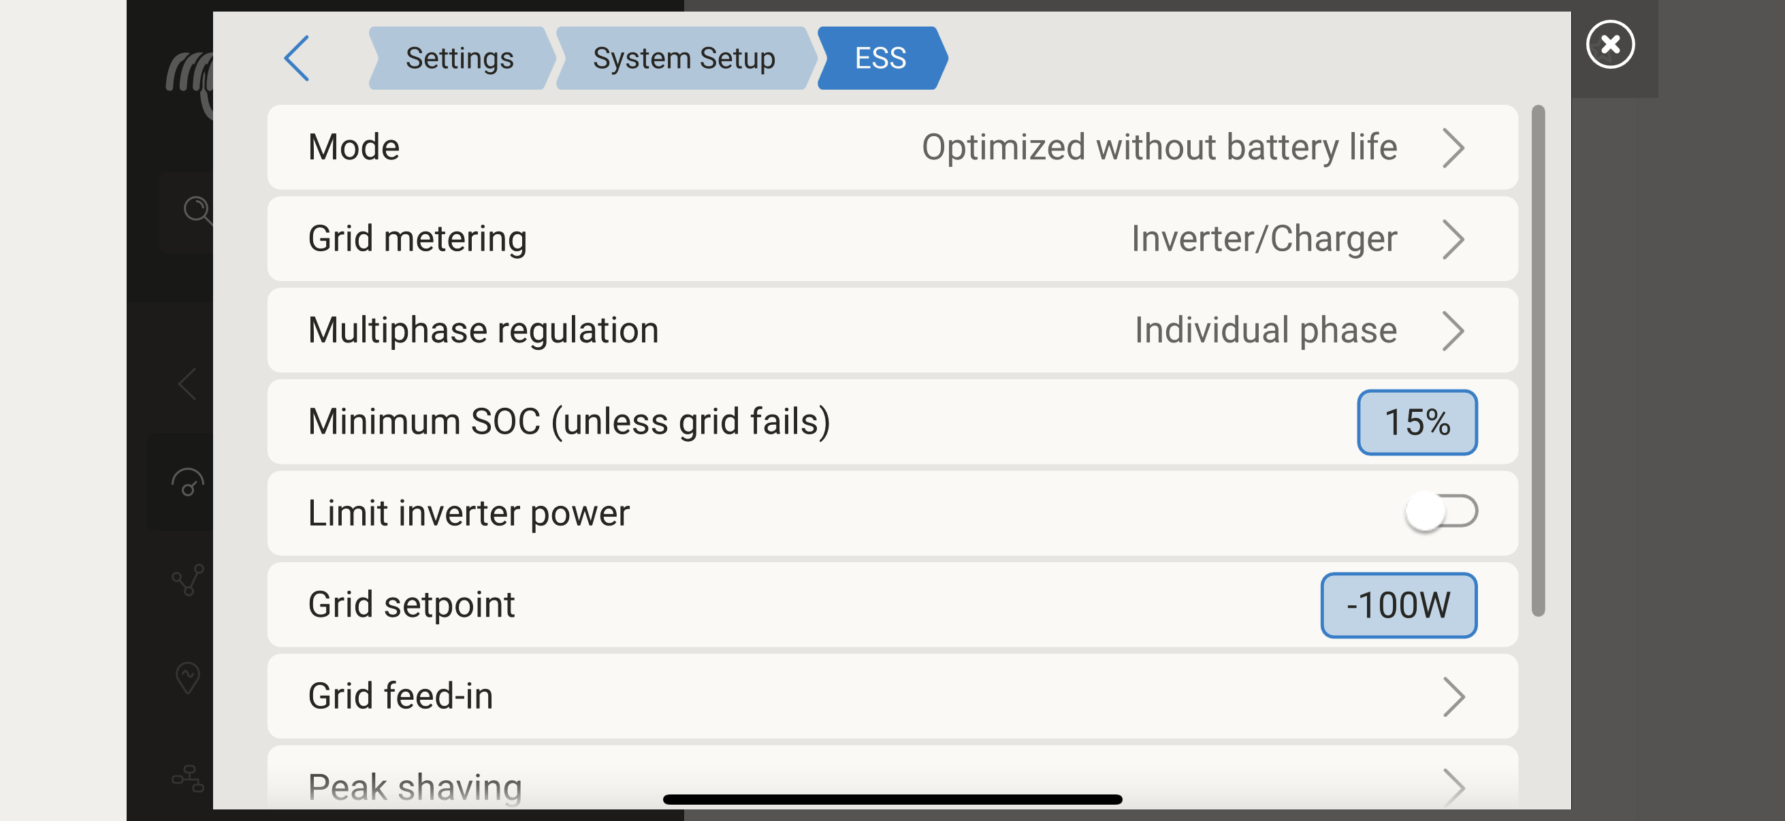Edit the Grid setpoint -100W value
This screenshot has height=821, width=1785.
[1398, 605]
